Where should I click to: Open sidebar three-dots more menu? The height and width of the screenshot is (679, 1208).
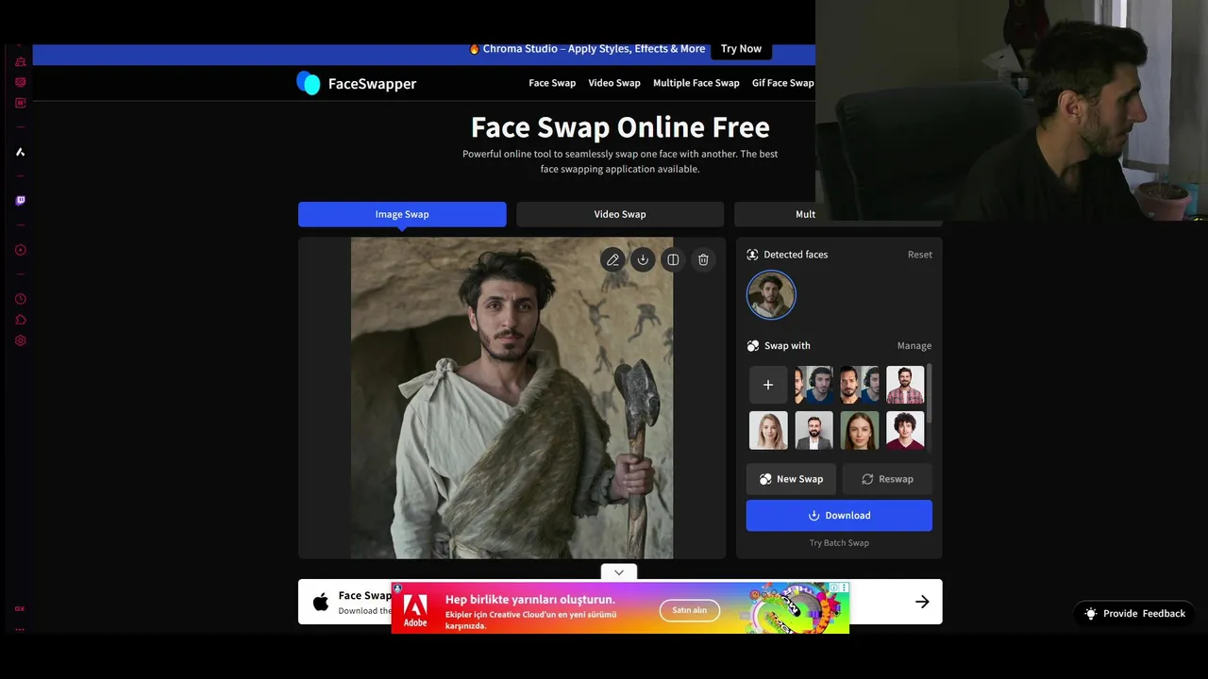click(x=20, y=629)
